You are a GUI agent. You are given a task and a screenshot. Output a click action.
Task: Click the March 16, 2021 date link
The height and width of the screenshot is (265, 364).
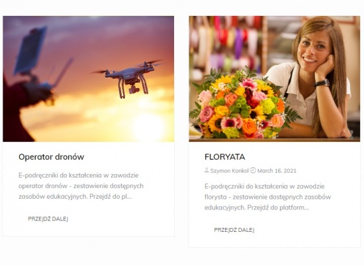277,171
